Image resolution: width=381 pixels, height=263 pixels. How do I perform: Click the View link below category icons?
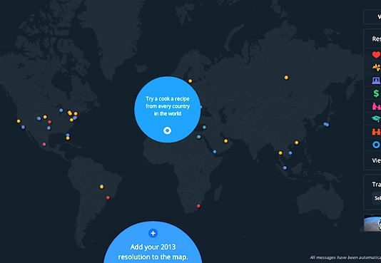377,160
